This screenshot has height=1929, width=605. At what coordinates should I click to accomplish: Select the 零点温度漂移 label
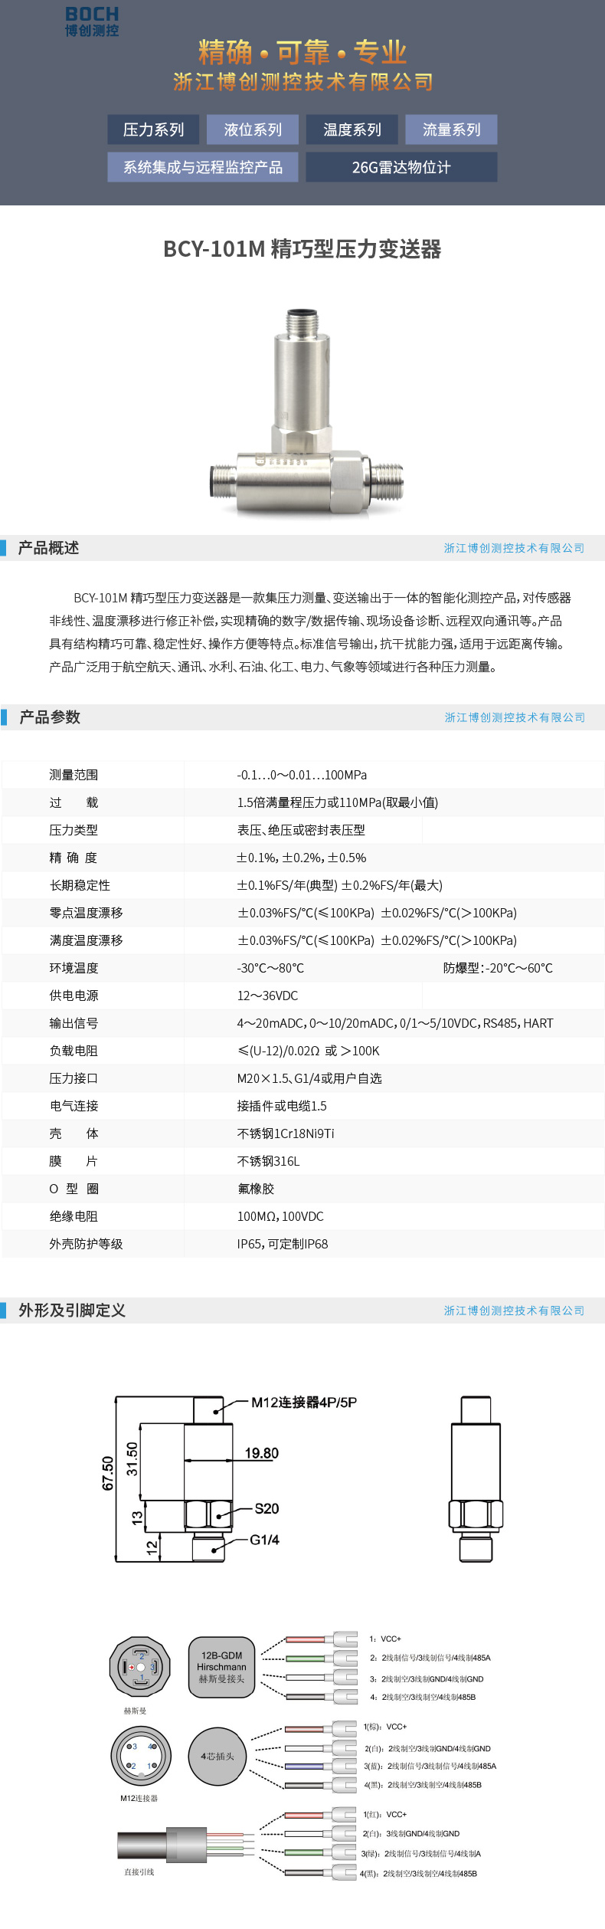[86, 913]
